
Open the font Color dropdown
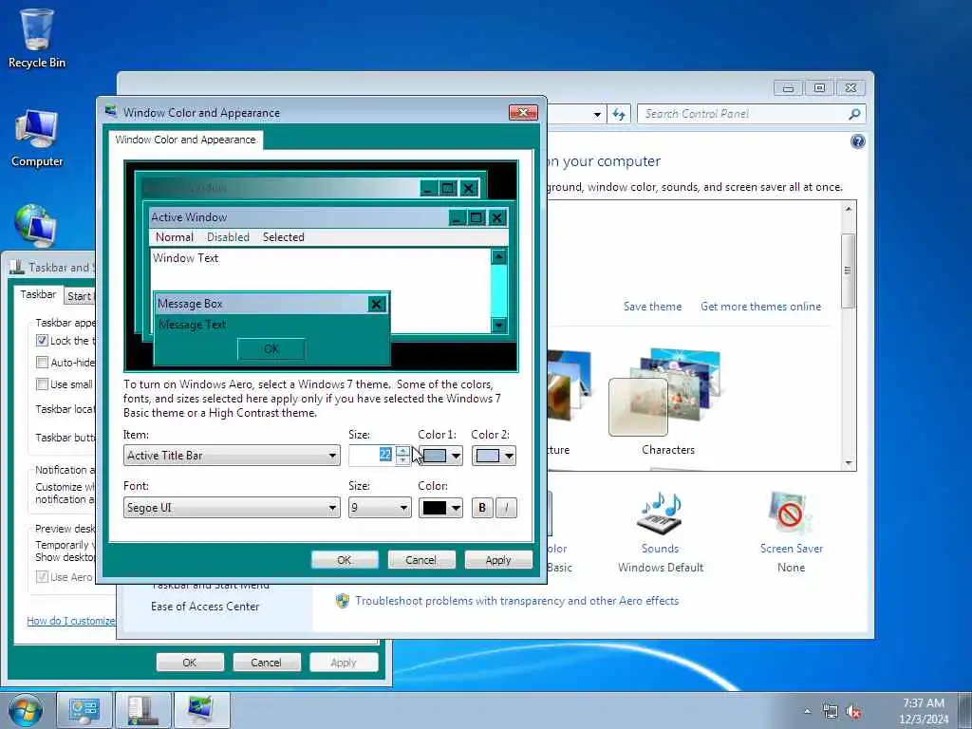440,508
